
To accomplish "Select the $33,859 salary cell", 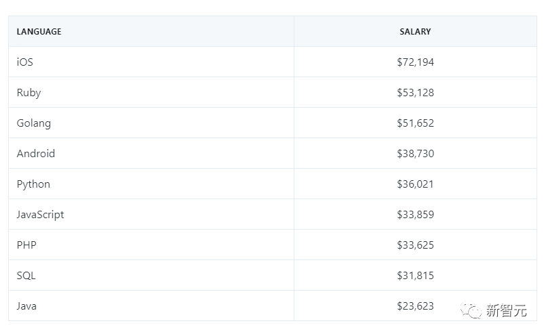I will tap(415, 215).
